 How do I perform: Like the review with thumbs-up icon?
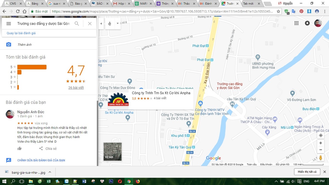point(19,149)
